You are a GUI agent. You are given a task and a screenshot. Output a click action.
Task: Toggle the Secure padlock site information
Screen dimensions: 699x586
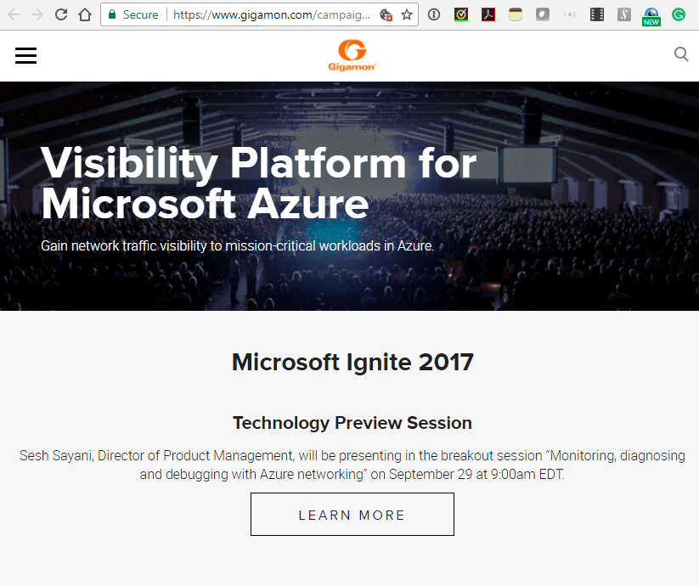[x=113, y=14]
